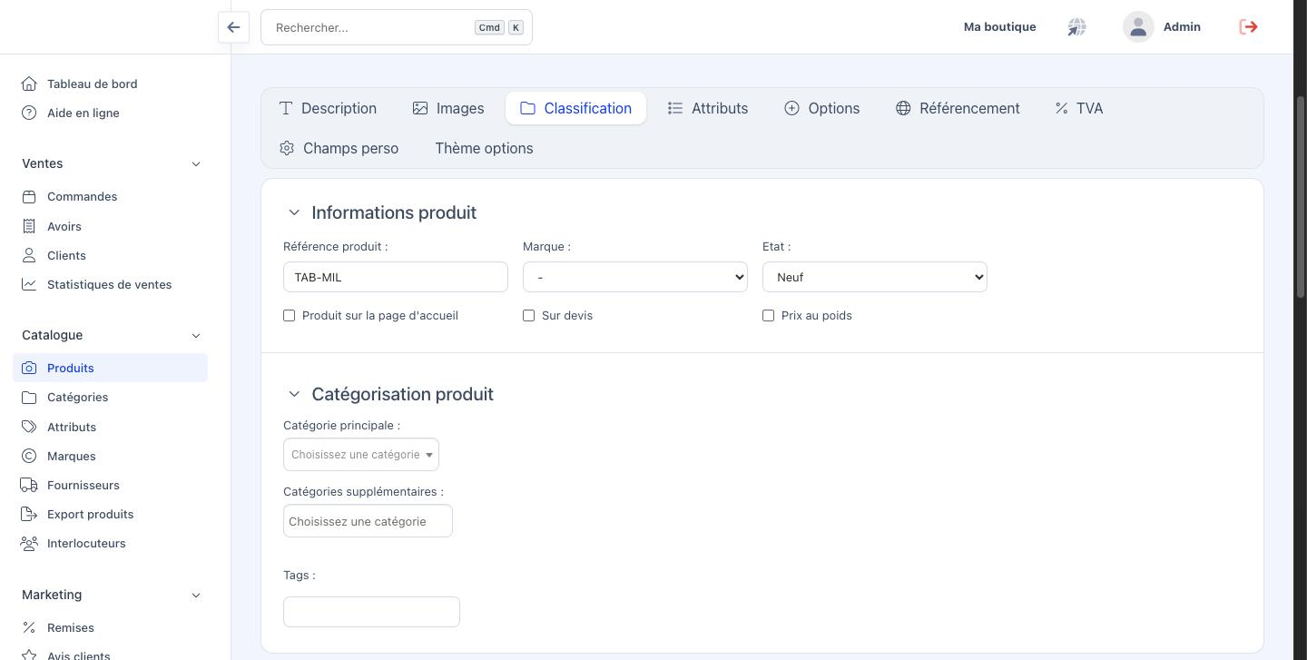Click the Remises percent icon
This screenshot has height=660, width=1307.
29,627
